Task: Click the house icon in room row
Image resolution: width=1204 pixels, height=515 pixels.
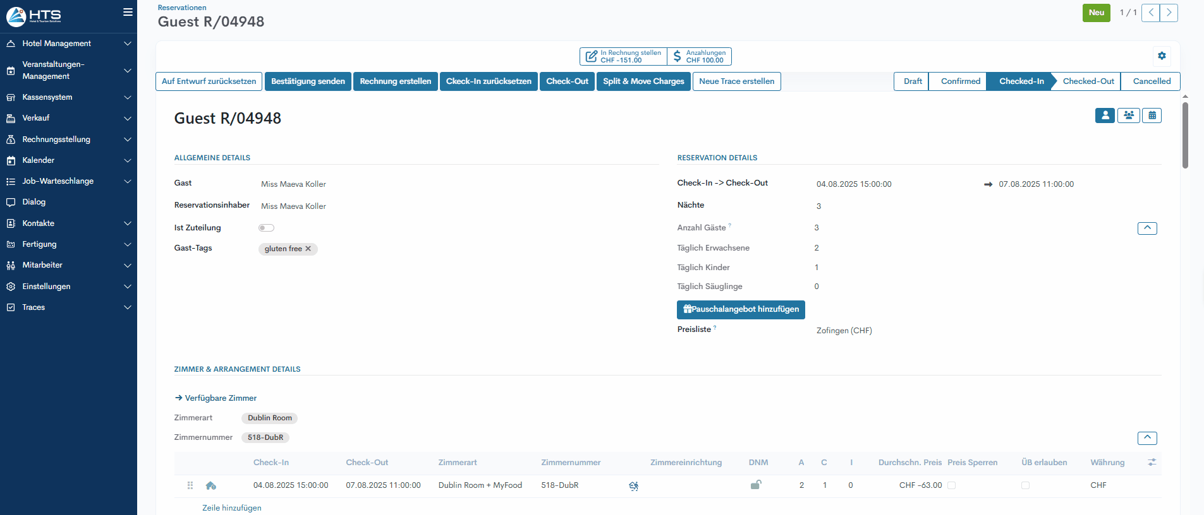Action: [x=211, y=485]
